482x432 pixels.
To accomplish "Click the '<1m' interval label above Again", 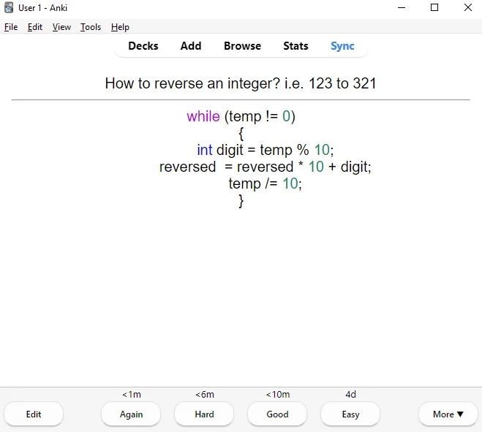I will pos(132,395).
